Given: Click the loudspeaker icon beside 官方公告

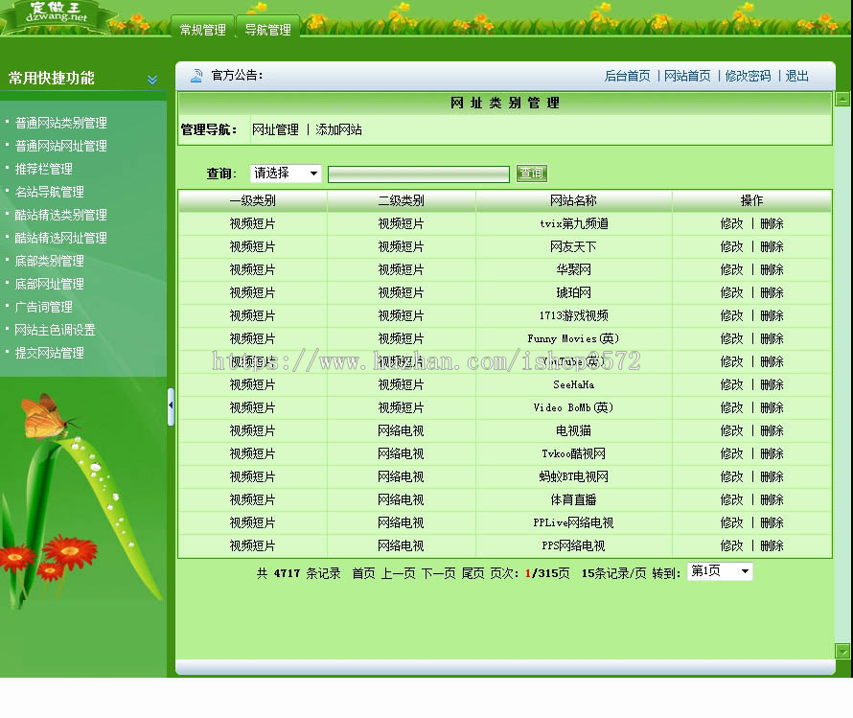Looking at the screenshot, I should (x=198, y=75).
